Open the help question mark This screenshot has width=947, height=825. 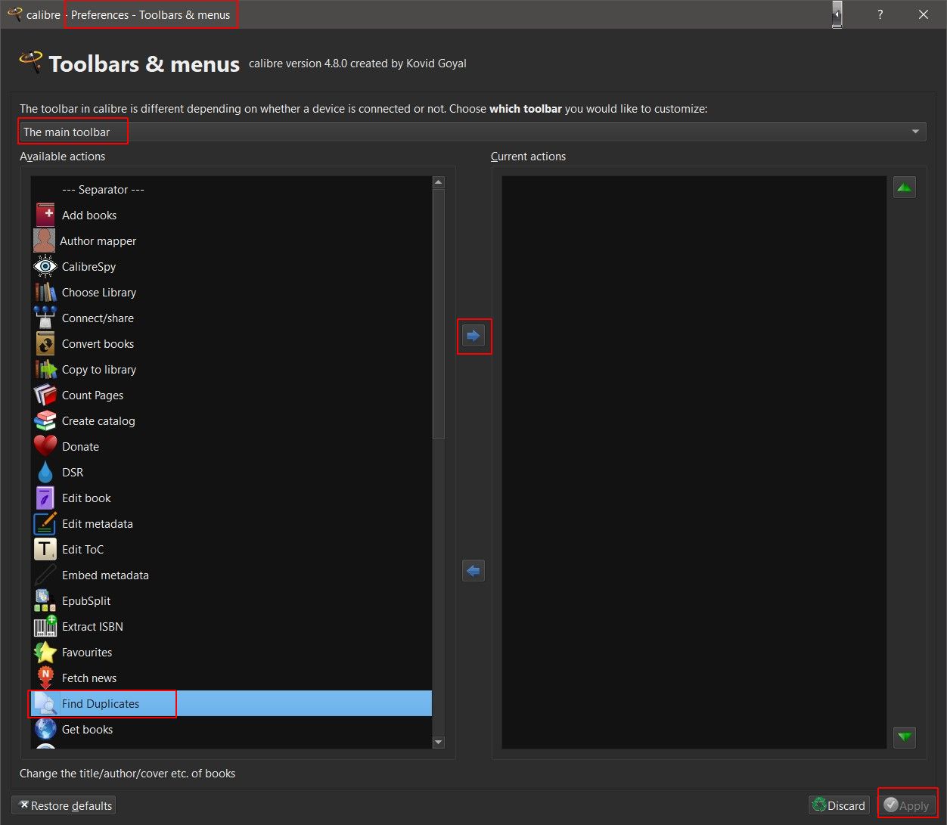point(880,14)
